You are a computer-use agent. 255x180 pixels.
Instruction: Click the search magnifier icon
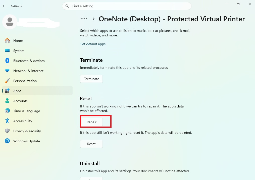[67, 6]
